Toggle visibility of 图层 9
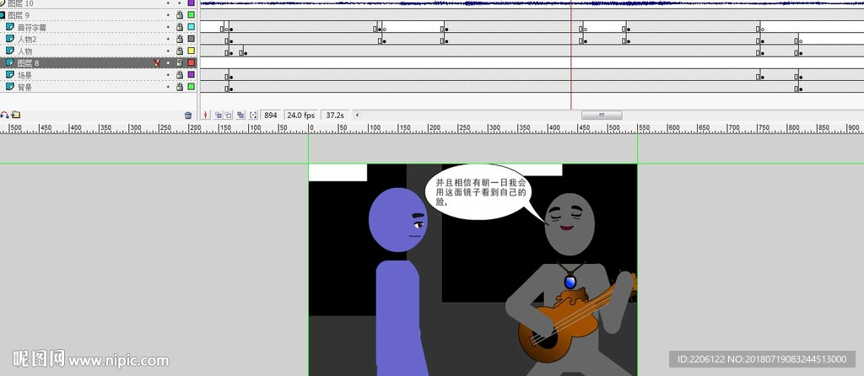The width and height of the screenshot is (864, 376). coord(168,15)
